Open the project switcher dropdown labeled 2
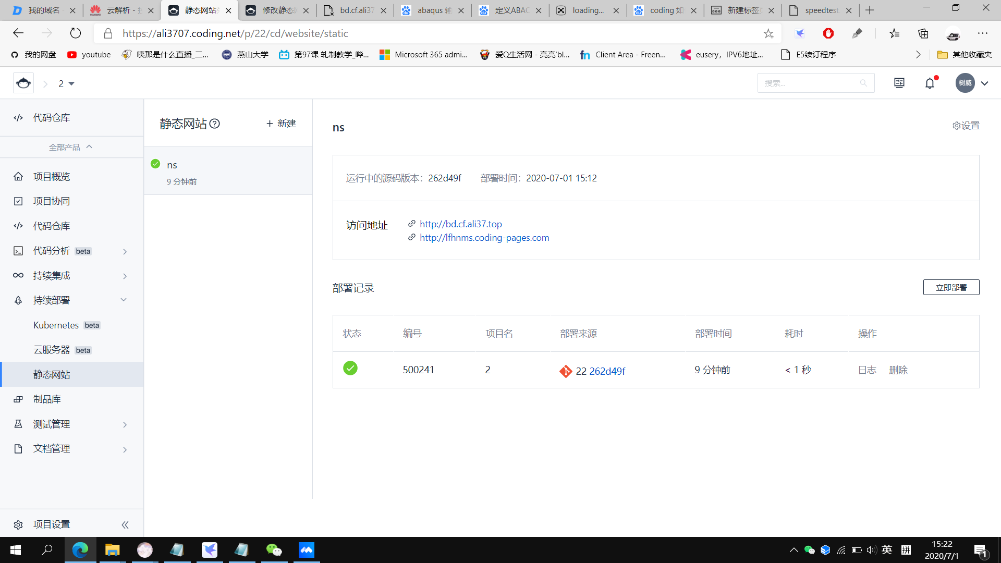 coord(66,84)
